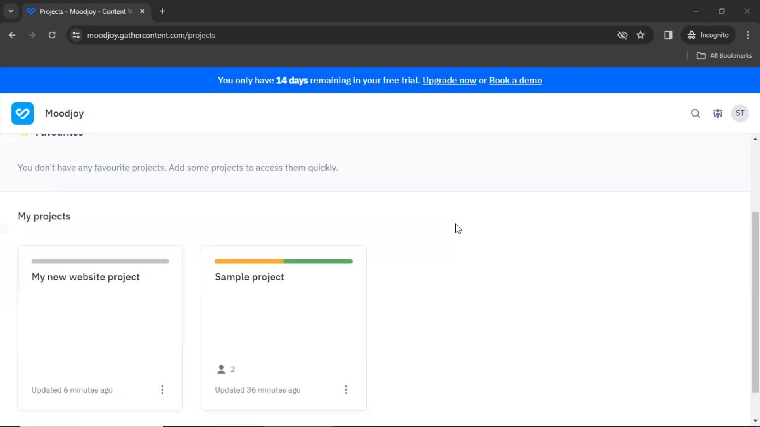Screen dimensions: 760x427
Task: Click the Book a demo link
Action: pos(515,81)
